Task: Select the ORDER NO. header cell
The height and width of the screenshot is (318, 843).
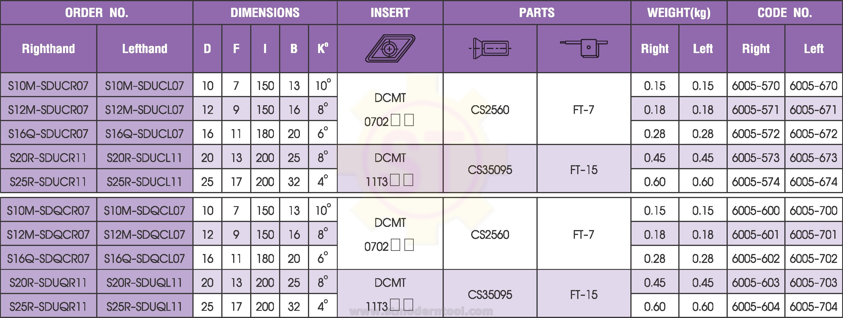Action: [96, 12]
